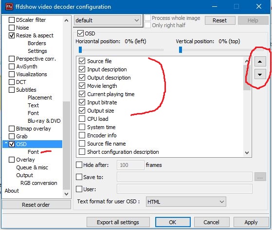This screenshot has width=272, height=230.
Task: Browse for Save to file with ellipsis button
Action: click(260, 177)
